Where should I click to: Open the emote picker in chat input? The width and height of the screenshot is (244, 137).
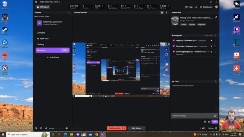tap(215, 116)
